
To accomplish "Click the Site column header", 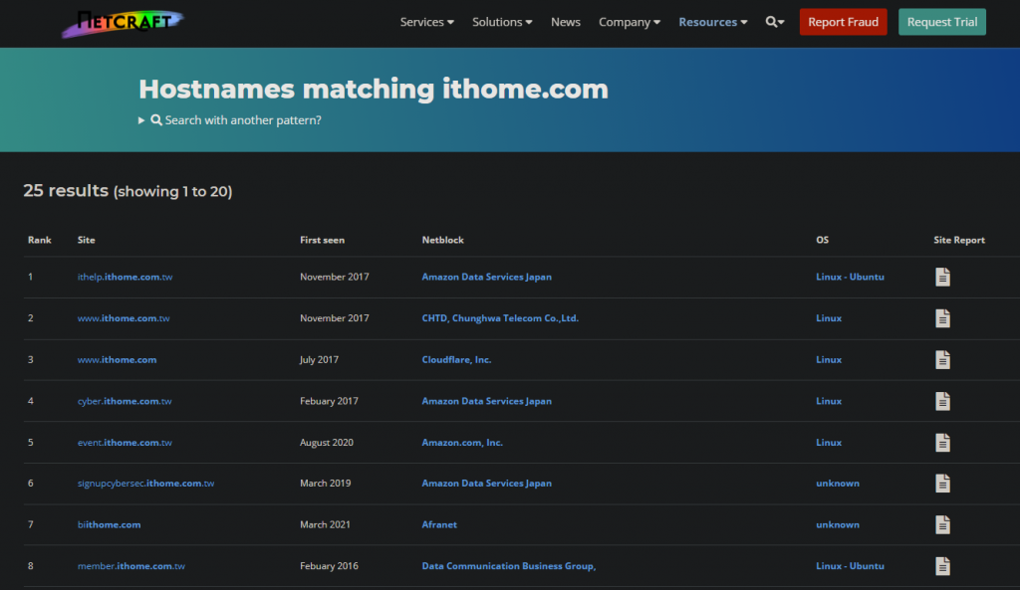I will [86, 241].
